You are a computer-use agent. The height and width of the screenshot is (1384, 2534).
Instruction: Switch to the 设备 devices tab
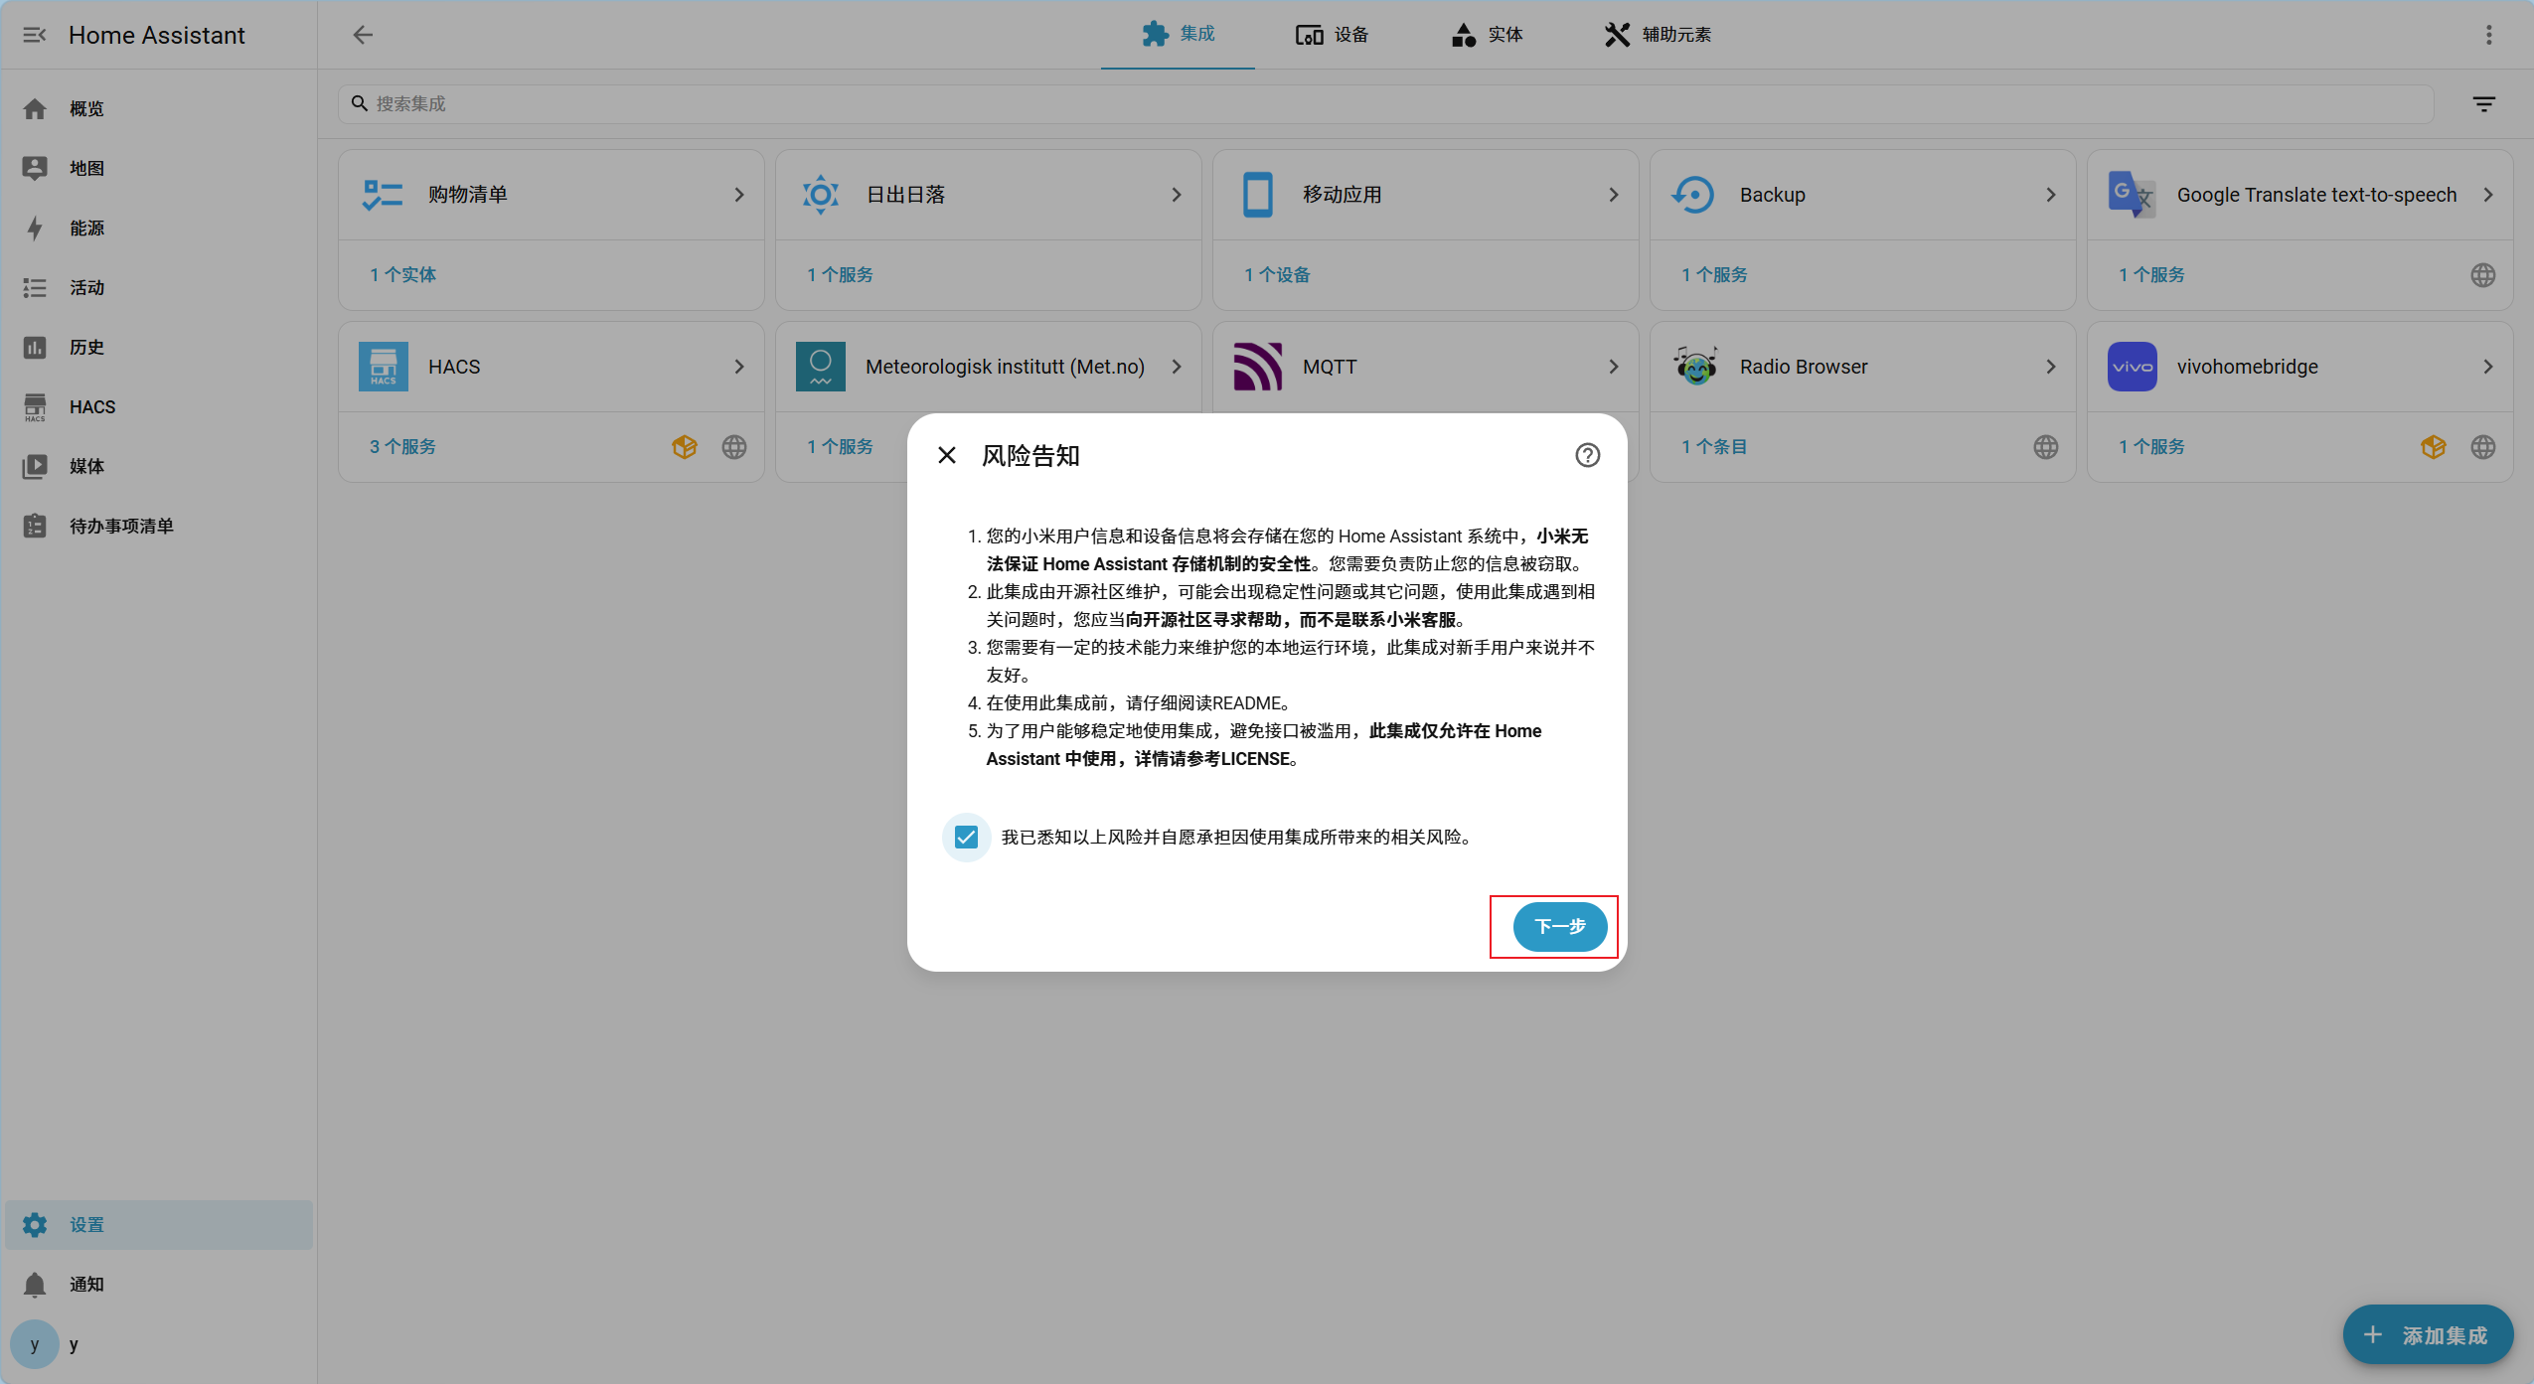1332,35
